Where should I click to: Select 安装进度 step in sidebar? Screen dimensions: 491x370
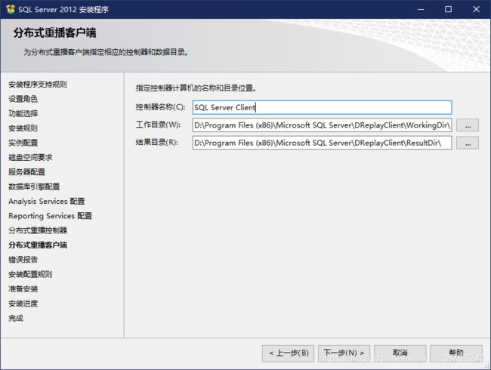[23, 304]
